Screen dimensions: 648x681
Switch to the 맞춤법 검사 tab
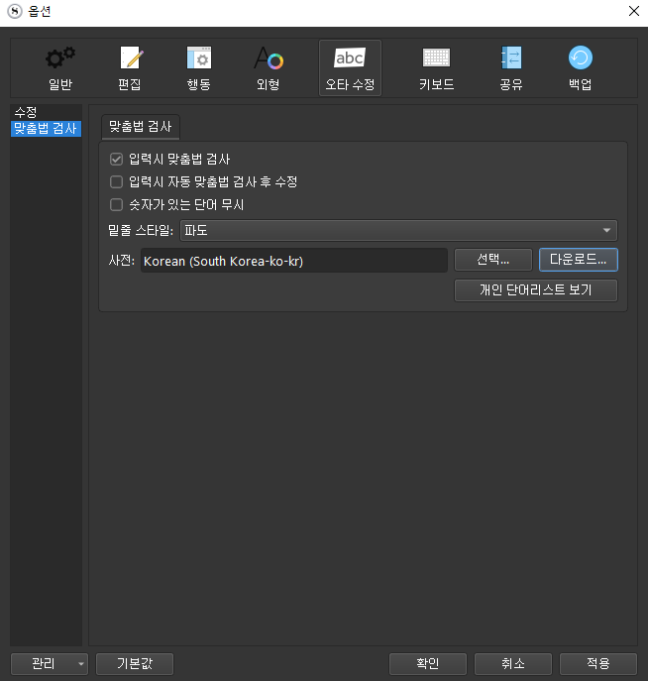click(x=140, y=127)
